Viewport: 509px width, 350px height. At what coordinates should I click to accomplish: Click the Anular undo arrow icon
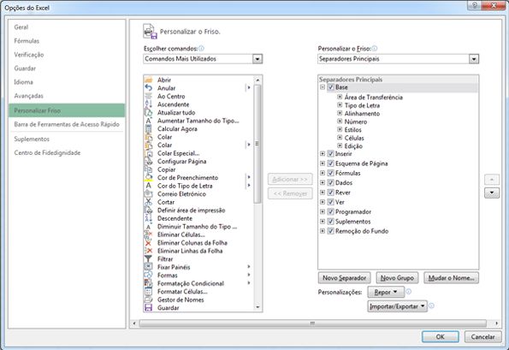148,88
